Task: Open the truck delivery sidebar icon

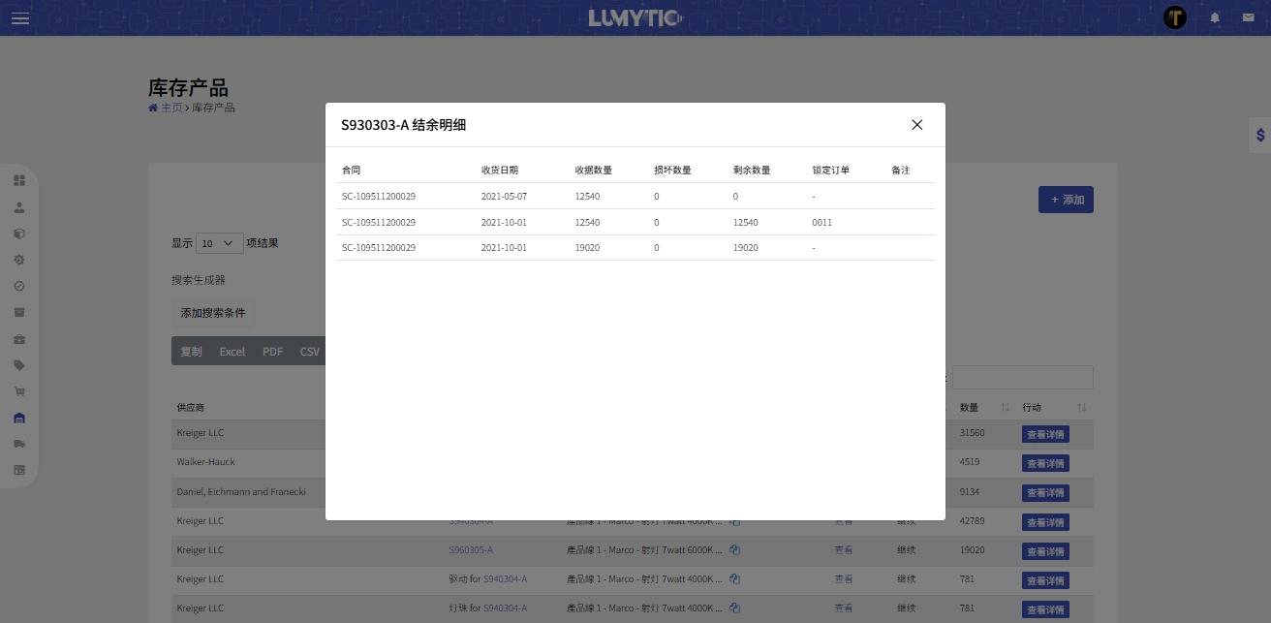Action: point(19,444)
